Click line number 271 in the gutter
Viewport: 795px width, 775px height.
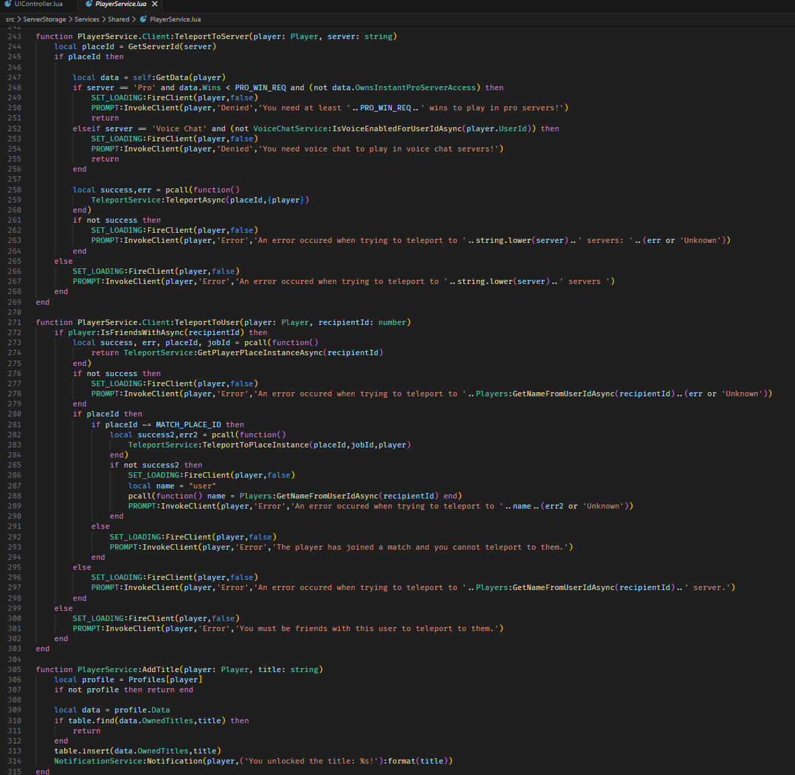click(x=14, y=322)
